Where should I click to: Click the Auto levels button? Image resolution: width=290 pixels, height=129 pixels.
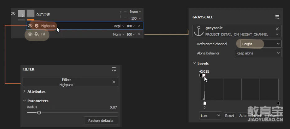pyautogui.click(x=243, y=116)
